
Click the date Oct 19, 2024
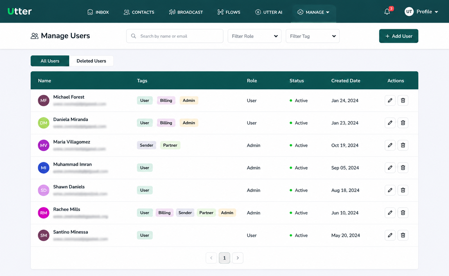point(345,145)
